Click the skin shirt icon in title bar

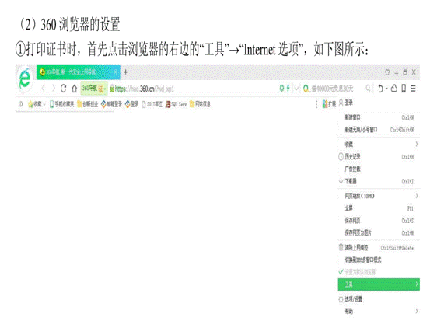(x=387, y=72)
